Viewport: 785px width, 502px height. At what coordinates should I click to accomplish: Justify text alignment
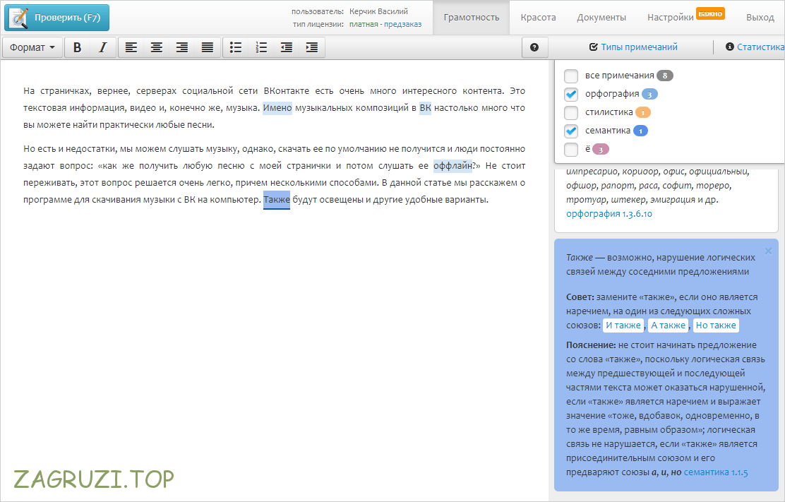click(207, 47)
